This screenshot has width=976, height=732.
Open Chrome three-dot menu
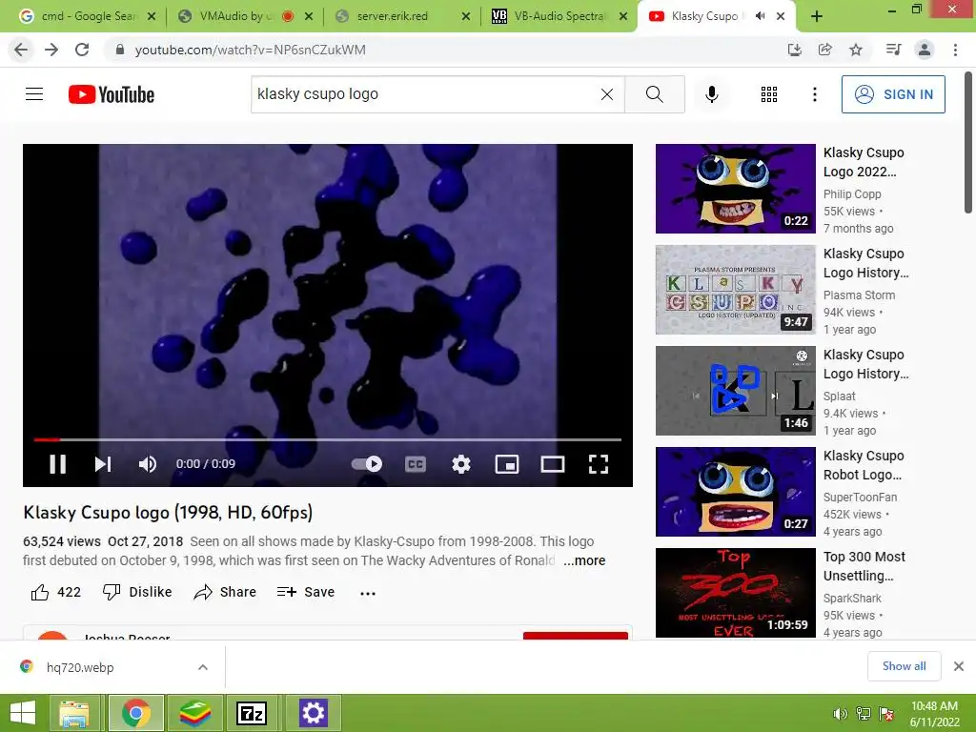(x=955, y=50)
